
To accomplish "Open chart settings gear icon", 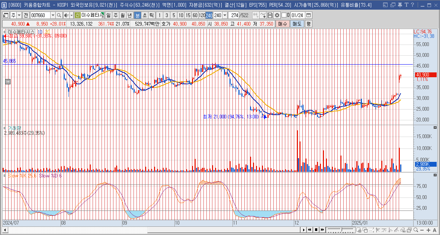I will (x=277, y=15).
